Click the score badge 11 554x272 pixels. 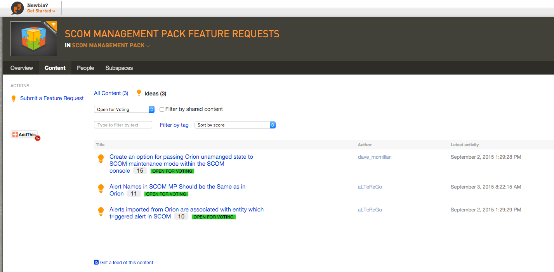pyautogui.click(x=134, y=194)
